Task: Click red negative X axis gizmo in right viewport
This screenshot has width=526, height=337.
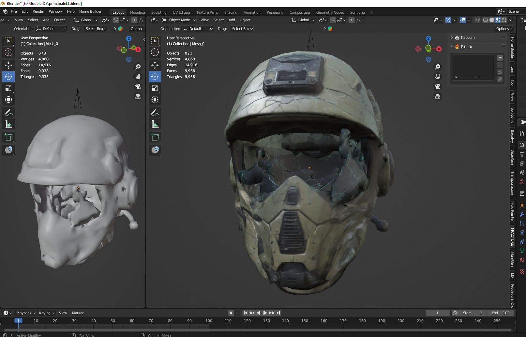Action: coord(418,49)
